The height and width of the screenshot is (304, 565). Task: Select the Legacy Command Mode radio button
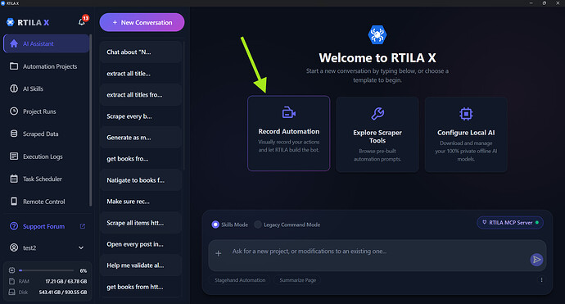coord(258,225)
